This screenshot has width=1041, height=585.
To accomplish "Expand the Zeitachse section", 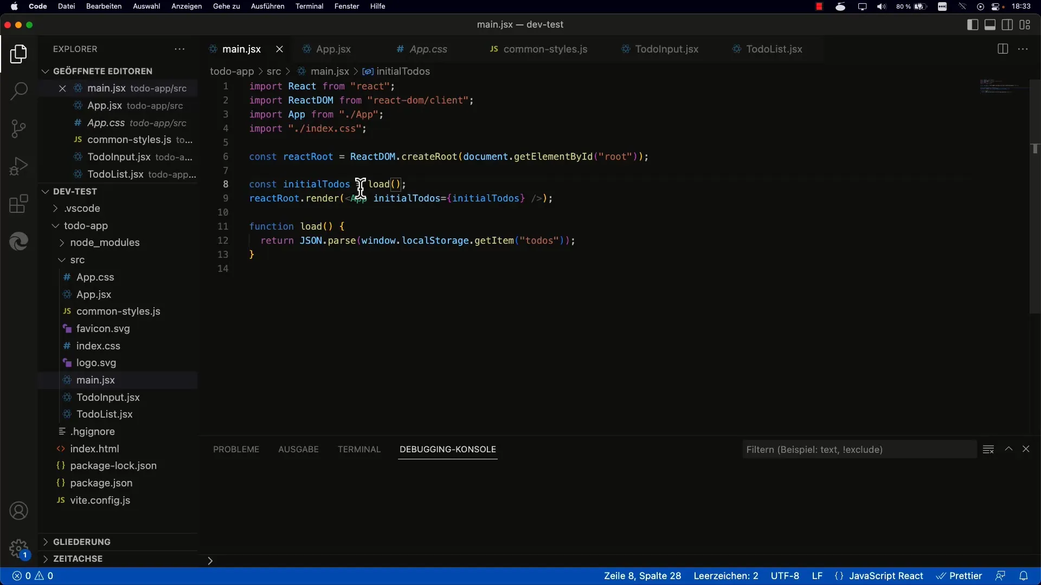I will [78, 558].
